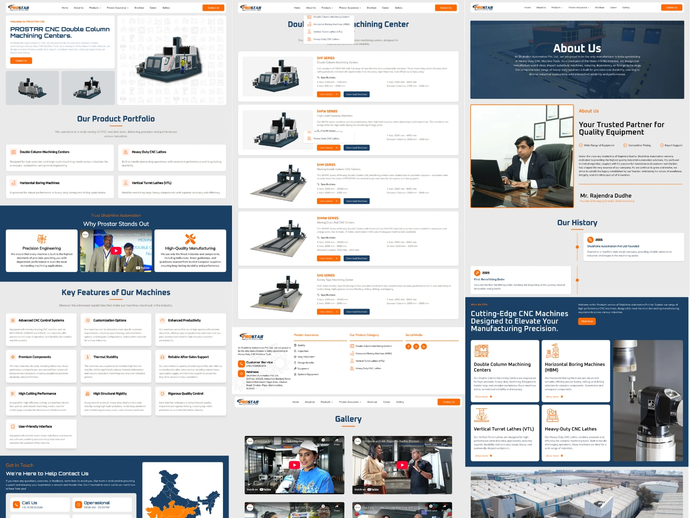Click the Reliable After-Sales Support headset icon
Viewport: 690px width, 518px height.
(x=162, y=357)
